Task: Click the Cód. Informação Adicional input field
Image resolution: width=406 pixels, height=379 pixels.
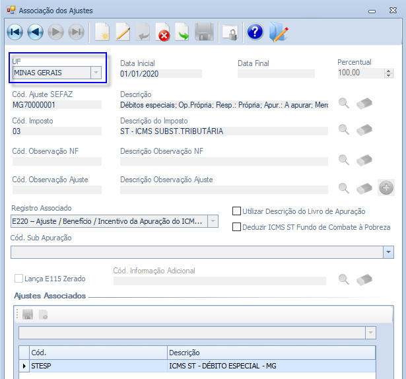Action: (x=220, y=281)
